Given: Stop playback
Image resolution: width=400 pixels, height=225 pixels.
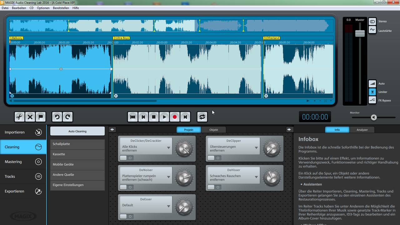Looking at the screenshot, I should click(154, 117).
